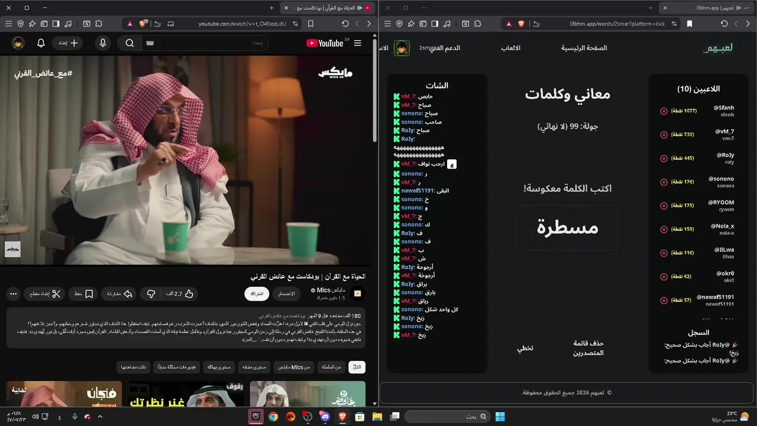Reload the YouTube browser window
The width and height of the screenshot is (757, 426).
click(x=345, y=24)
